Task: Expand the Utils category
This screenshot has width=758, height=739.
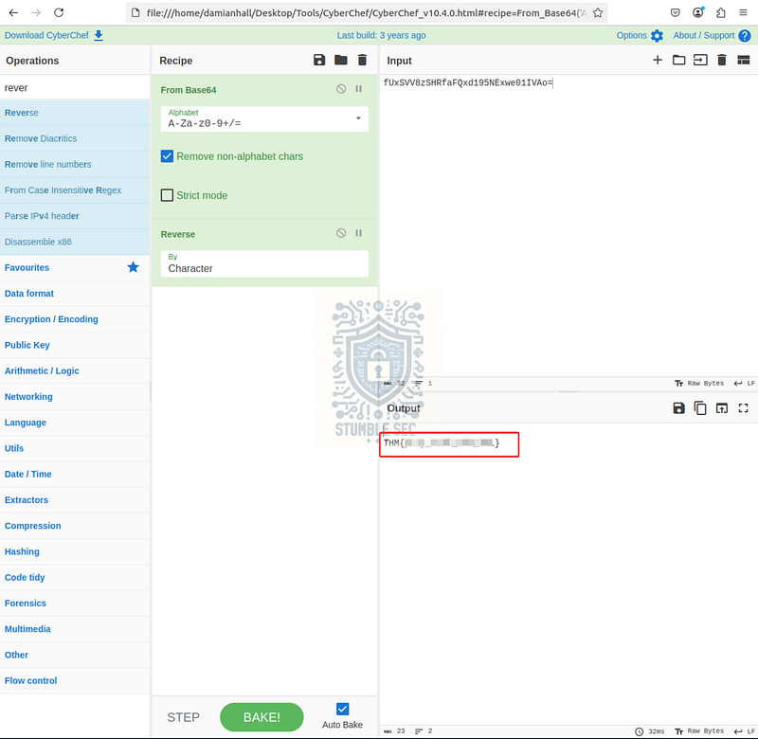Action: [x=75, y=448]
